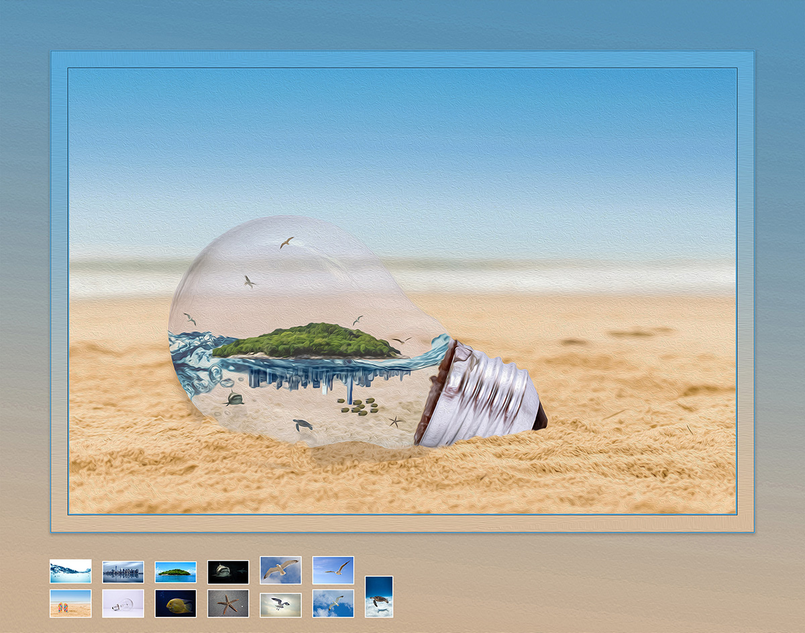Viewport: 805px width, 633px height.
Task: Open the shark on black background thumbnail
Action: pyautogui.click(x=228, y=572)
